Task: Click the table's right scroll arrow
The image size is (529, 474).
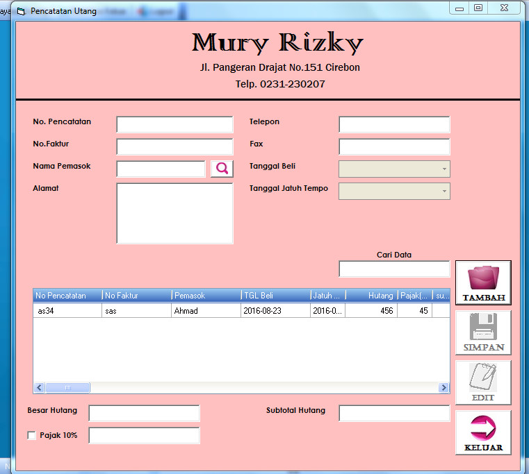Action: 443,388
